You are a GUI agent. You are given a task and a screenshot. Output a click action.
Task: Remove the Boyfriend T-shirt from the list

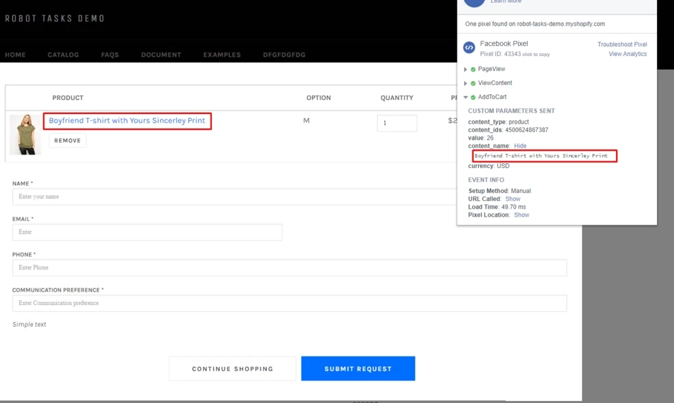67,140
